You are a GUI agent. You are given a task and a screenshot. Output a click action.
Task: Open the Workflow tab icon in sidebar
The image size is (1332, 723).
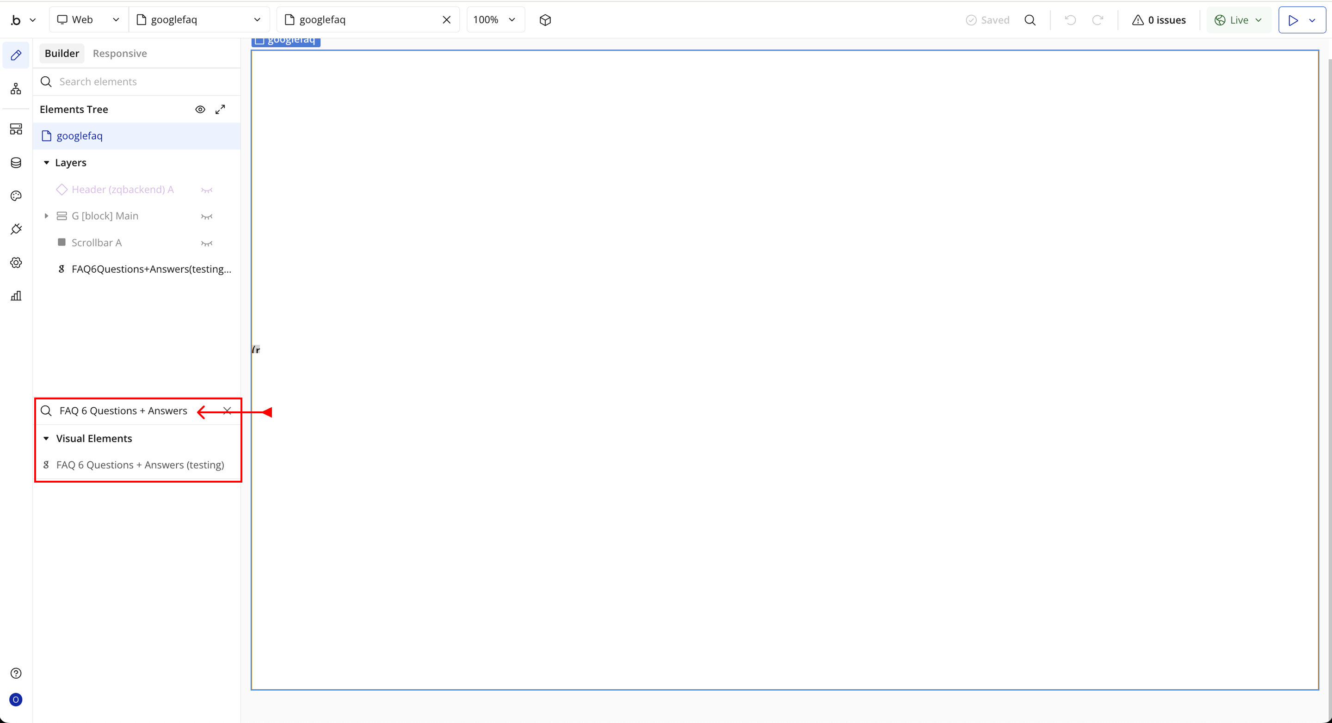pyautogui.click(x=16, y=89)
